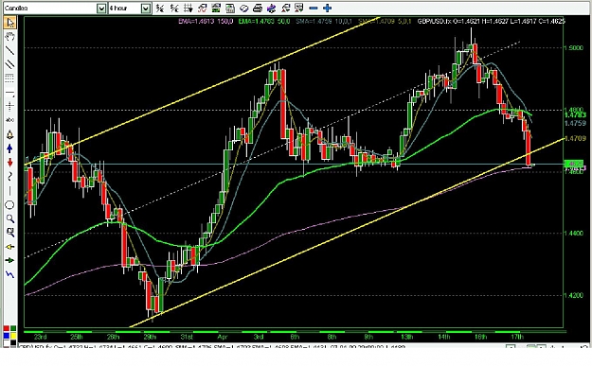
Task: Click the green right arrow tool
Action: [9, 260]
